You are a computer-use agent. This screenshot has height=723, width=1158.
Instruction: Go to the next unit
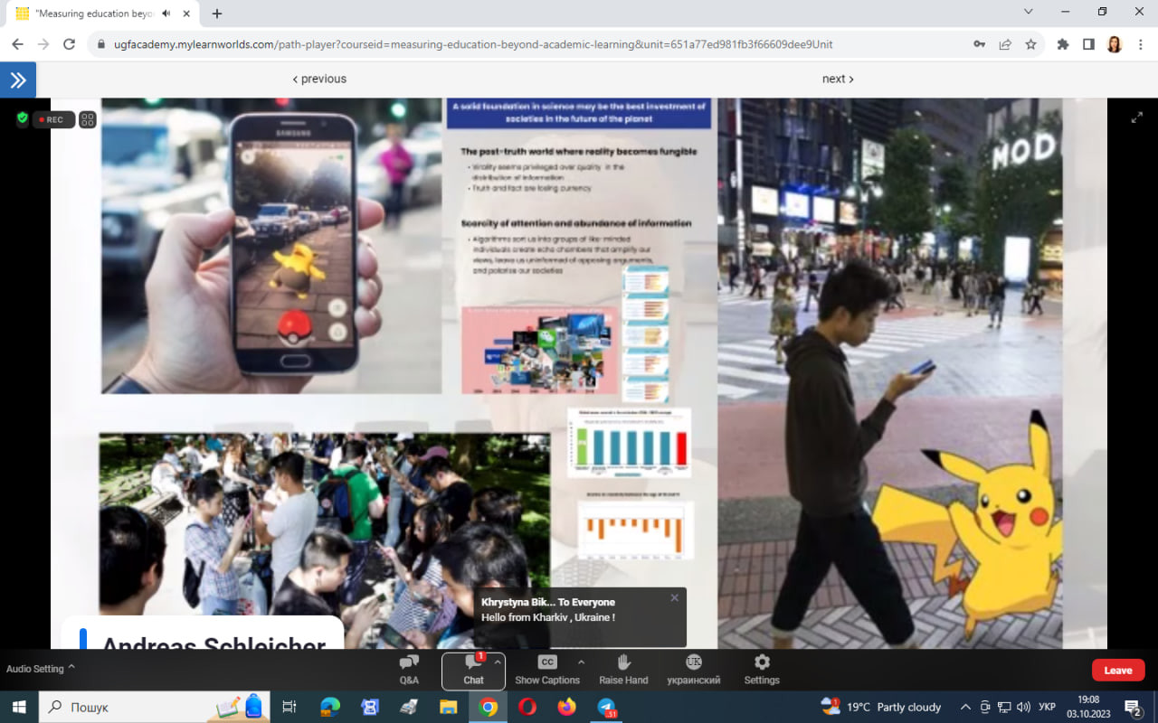(x=838, y=79)
